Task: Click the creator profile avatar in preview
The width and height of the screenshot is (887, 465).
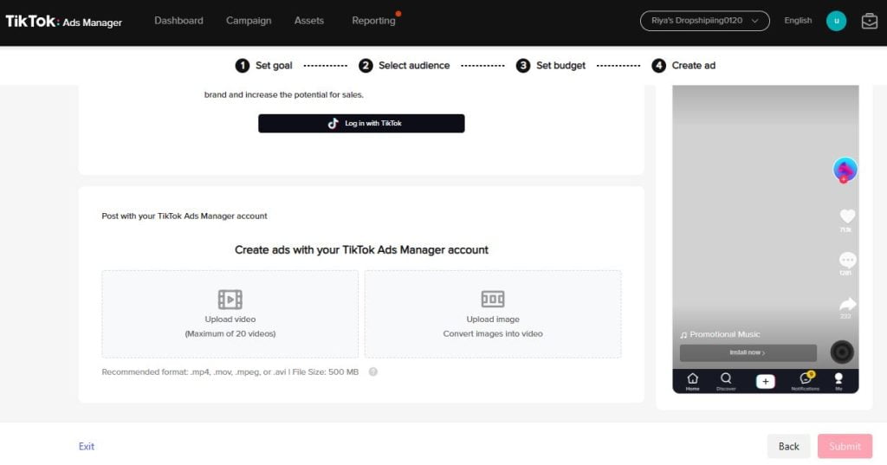Action: tap(845, 170)
